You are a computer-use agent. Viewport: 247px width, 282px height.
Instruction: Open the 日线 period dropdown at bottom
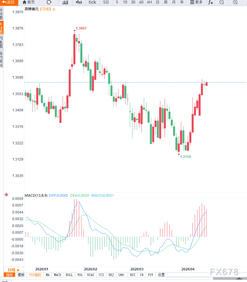pyautogui.click(x=14, y=270)
